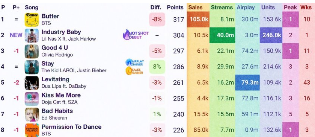Click the Bad Habits cover thumbnail
Viewport: 315px width, 137px height.
pos(32,114)
